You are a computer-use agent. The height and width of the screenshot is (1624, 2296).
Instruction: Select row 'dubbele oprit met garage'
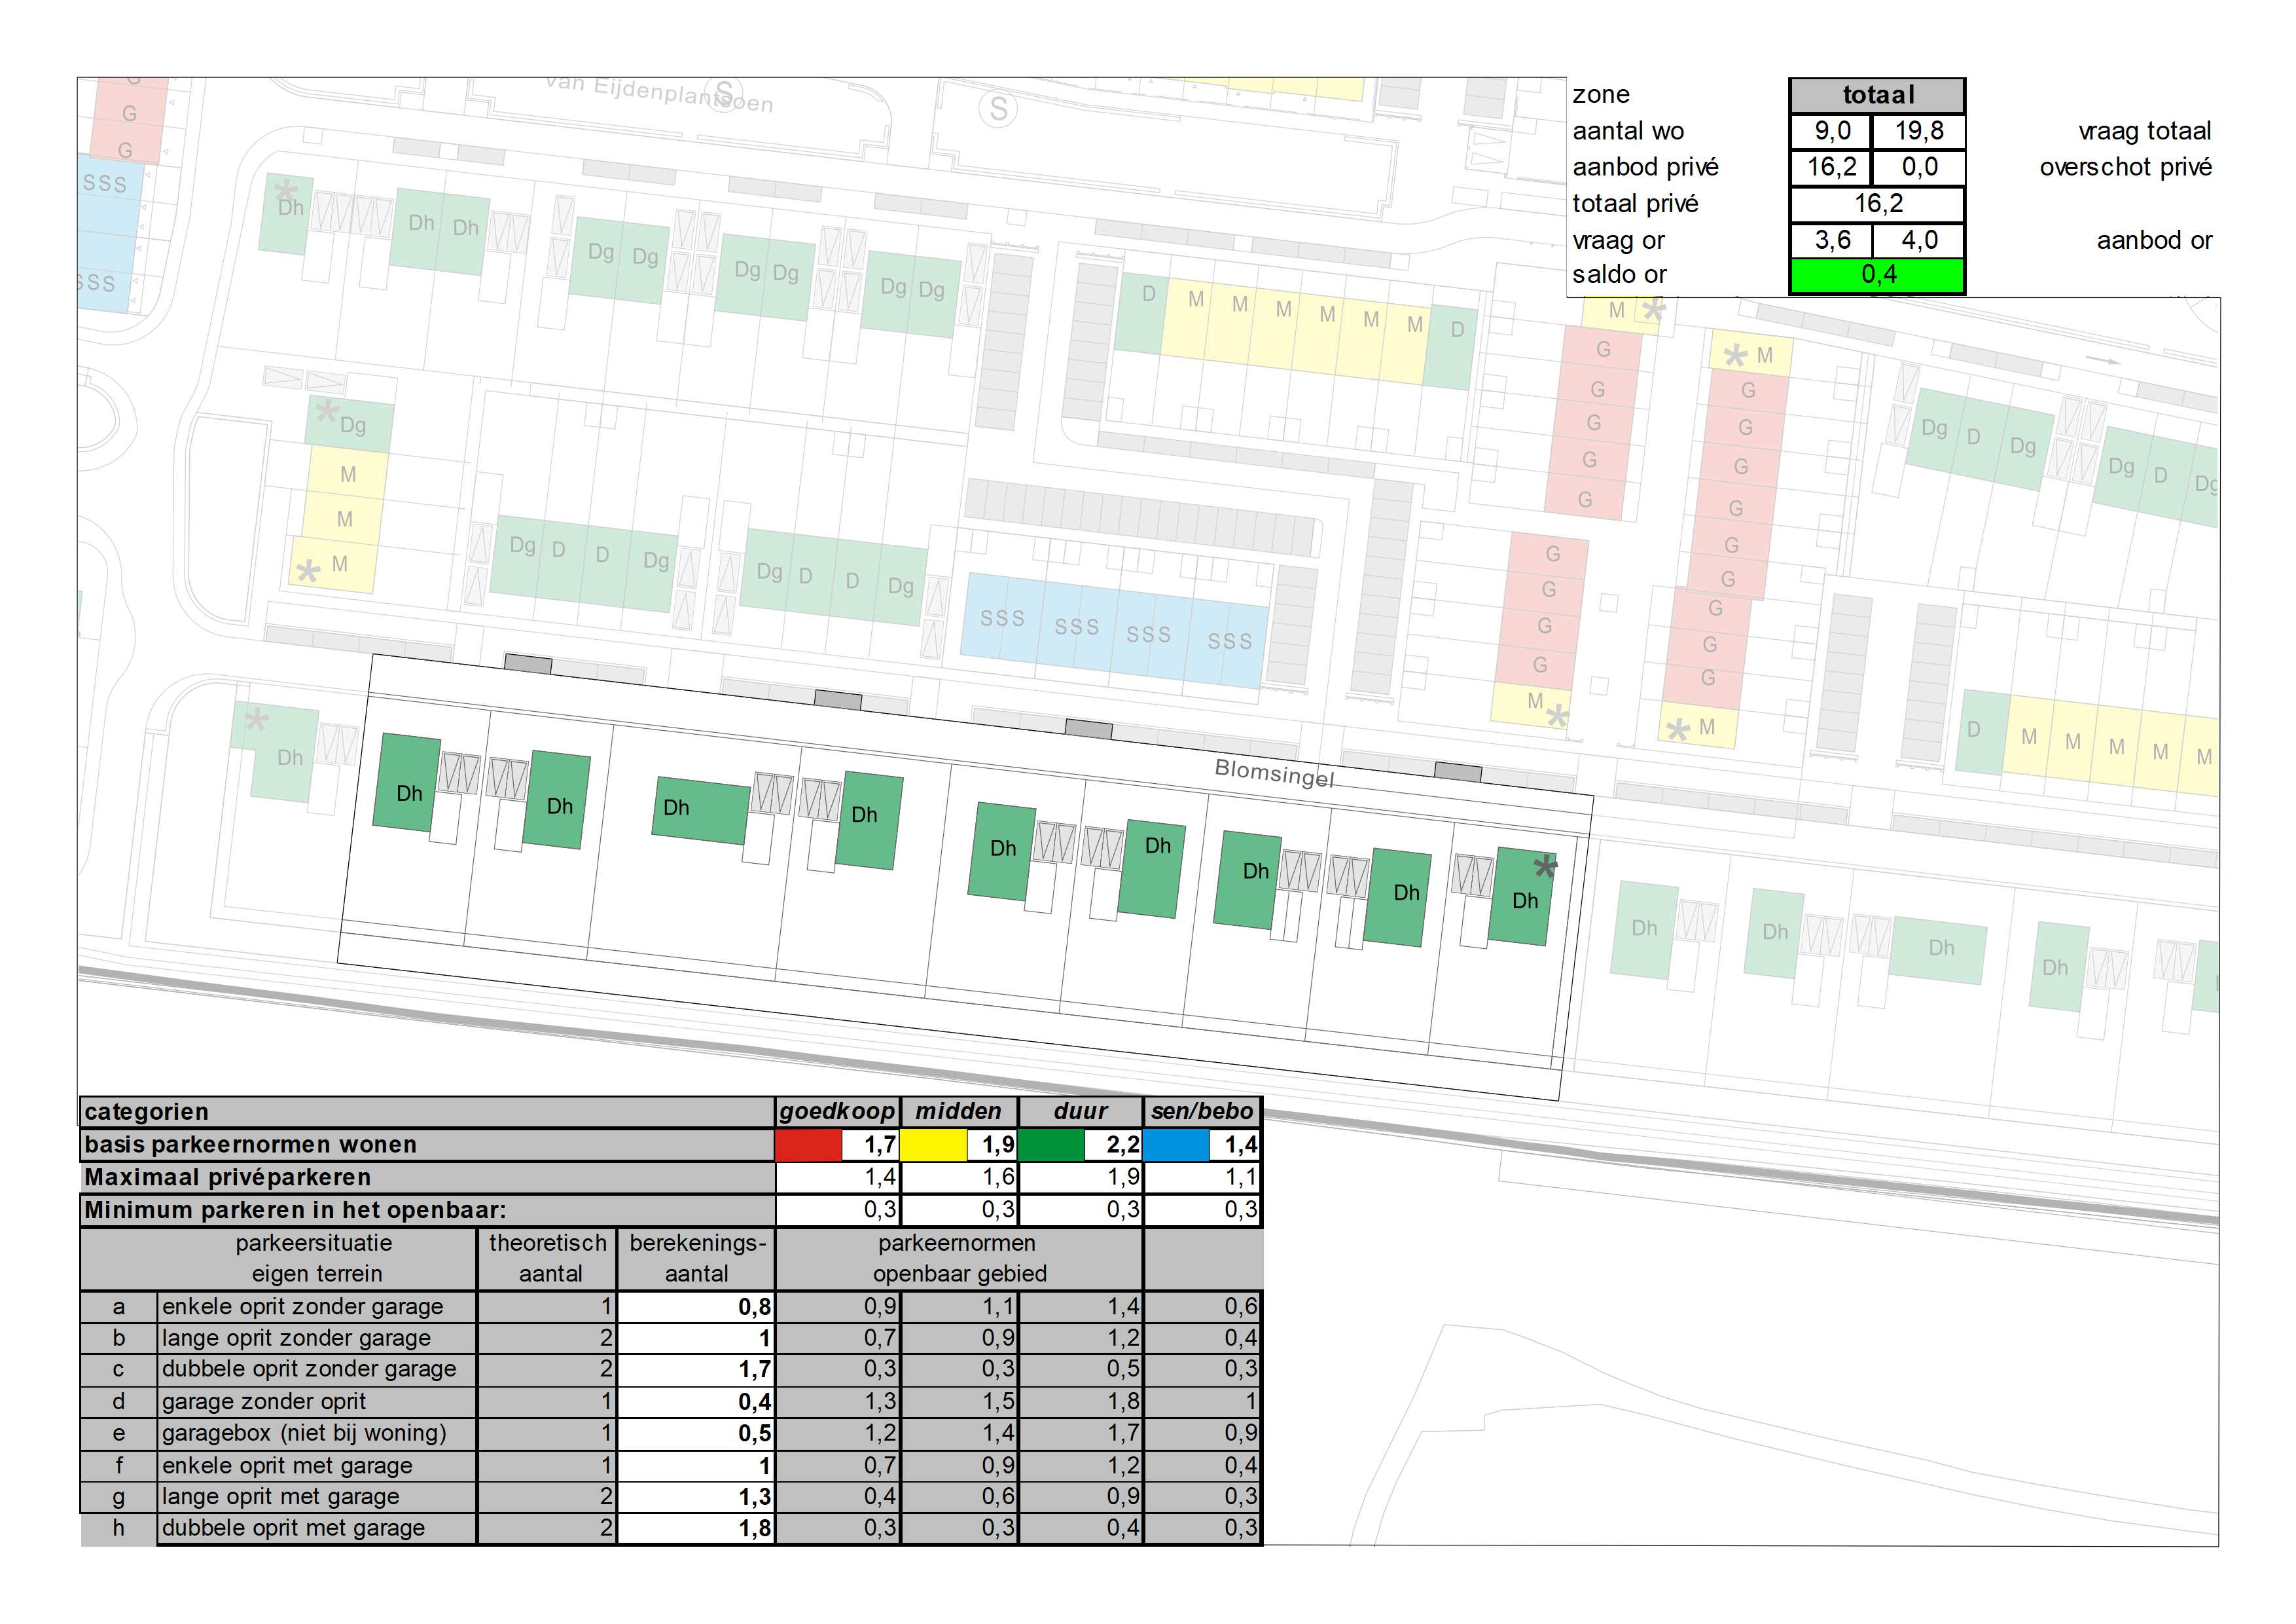click(x=670, y=1529)
